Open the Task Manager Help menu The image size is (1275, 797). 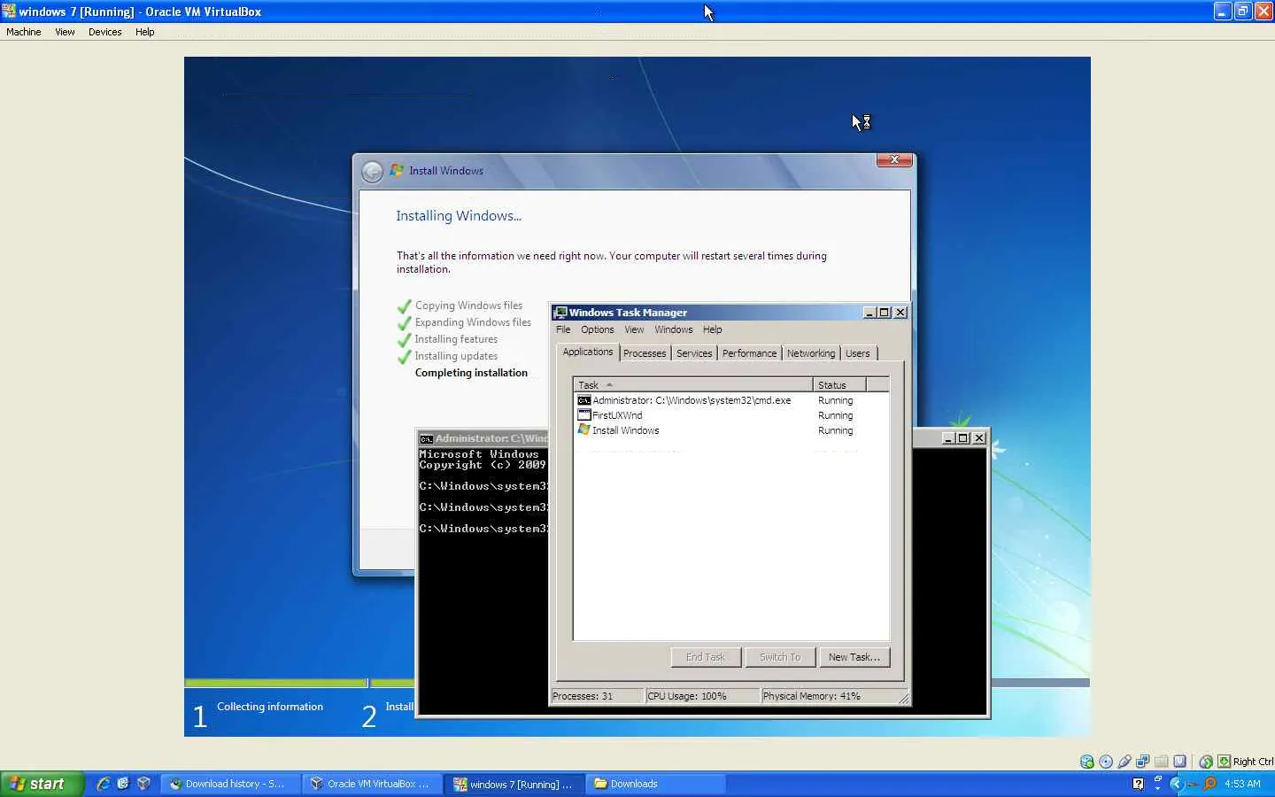[712, 329]
